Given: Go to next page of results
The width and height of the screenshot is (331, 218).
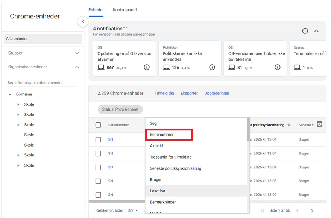Looking at the screenshot, I should 312,210.
